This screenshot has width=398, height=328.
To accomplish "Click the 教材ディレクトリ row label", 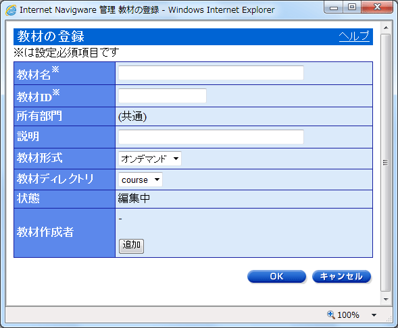I will (x=55, y=179).
